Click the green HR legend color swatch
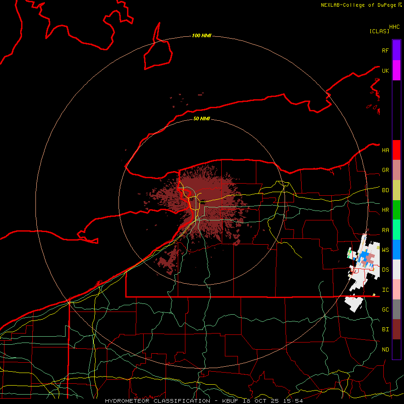 [396, 210]
